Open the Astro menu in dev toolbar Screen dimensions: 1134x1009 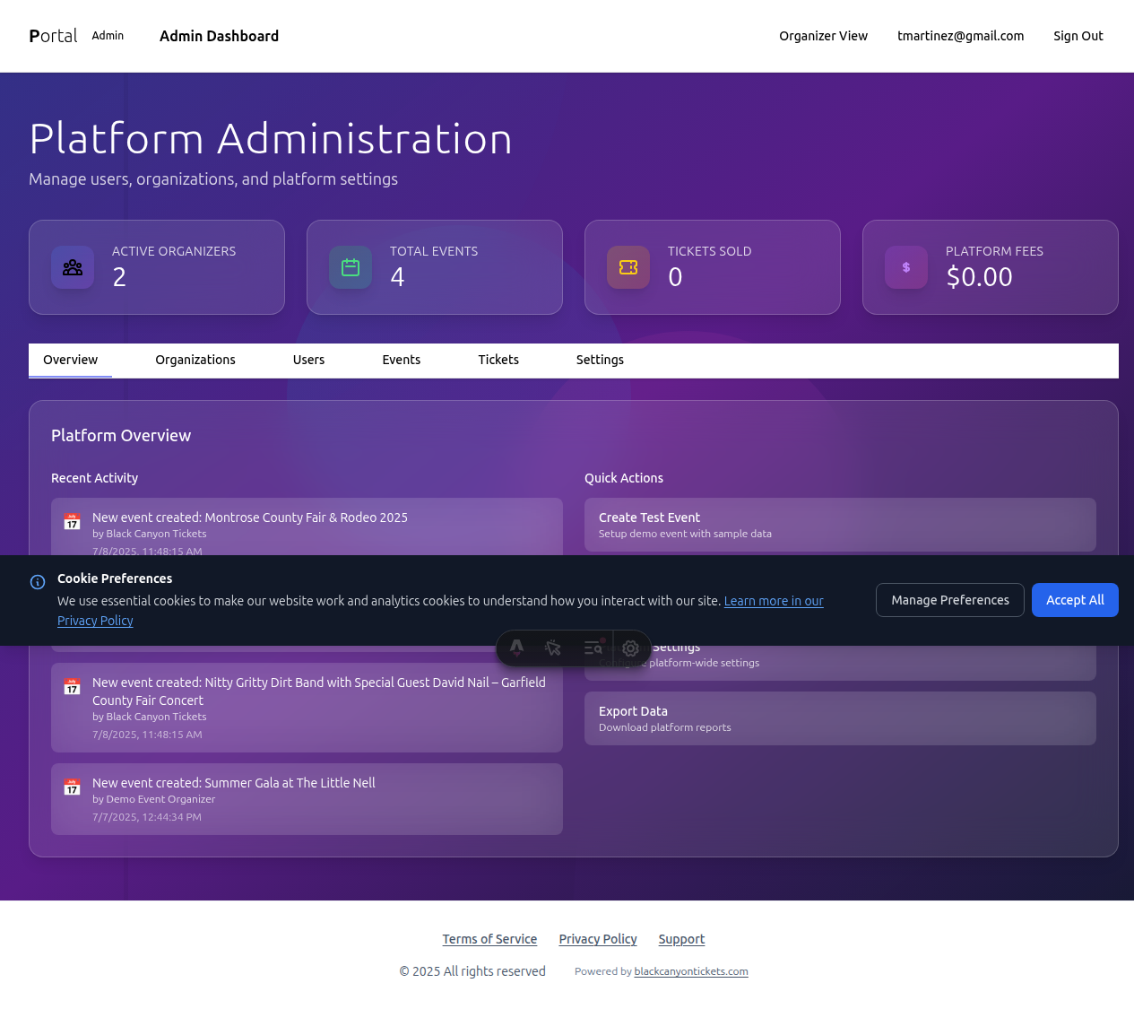pyautogui.click(x=517, y=648)
